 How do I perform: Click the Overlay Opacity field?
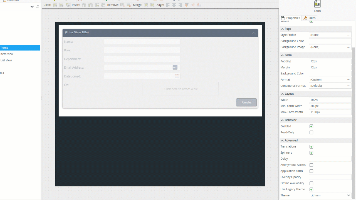coord(330,177)
